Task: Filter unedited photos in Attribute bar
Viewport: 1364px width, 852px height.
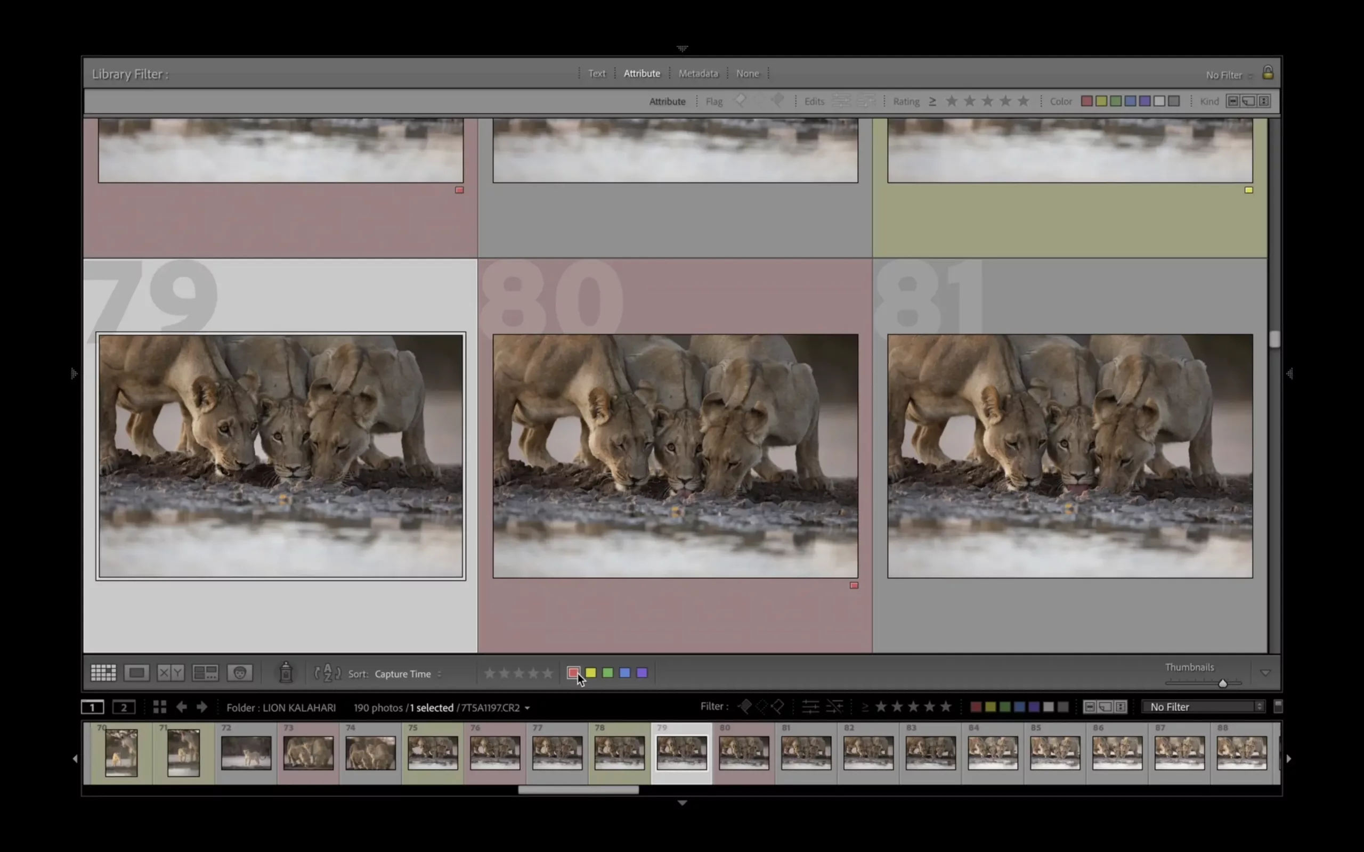Action: click(x=866, y=101)
